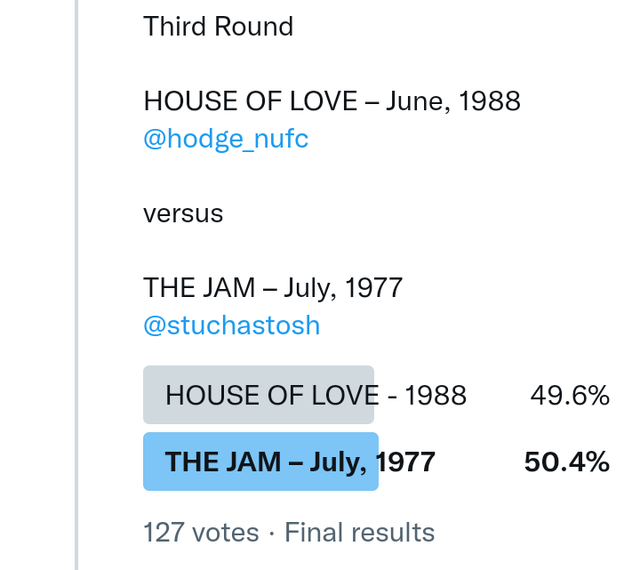Click the blue THE JAM poll bar

[260, 462]
